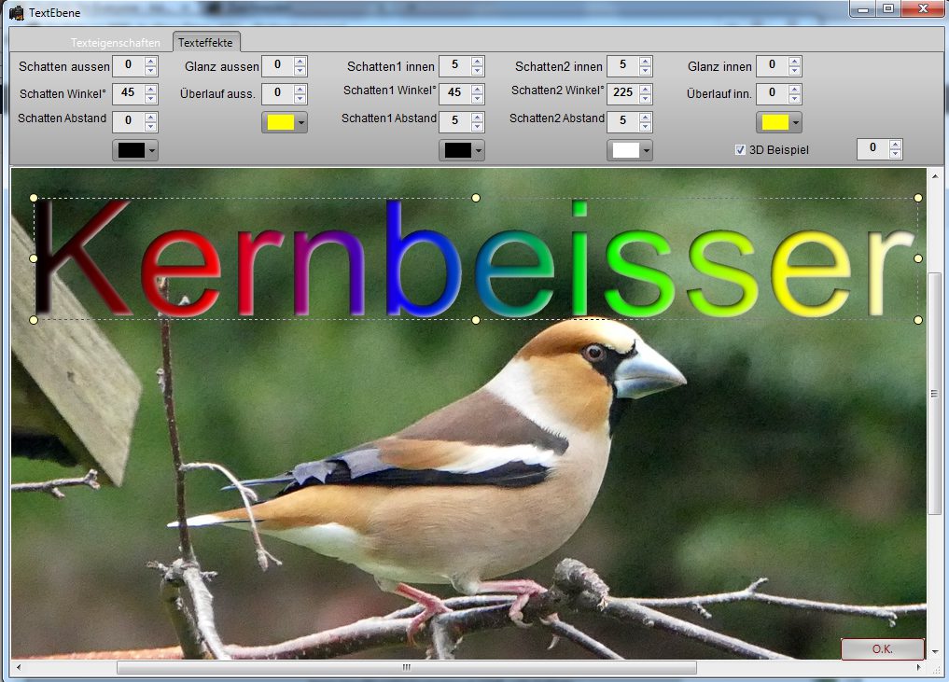Increase the Schatten aussen value

point(151,62)
